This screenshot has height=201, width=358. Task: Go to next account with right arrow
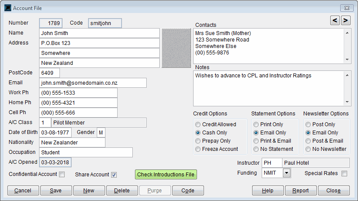point(346,20)
